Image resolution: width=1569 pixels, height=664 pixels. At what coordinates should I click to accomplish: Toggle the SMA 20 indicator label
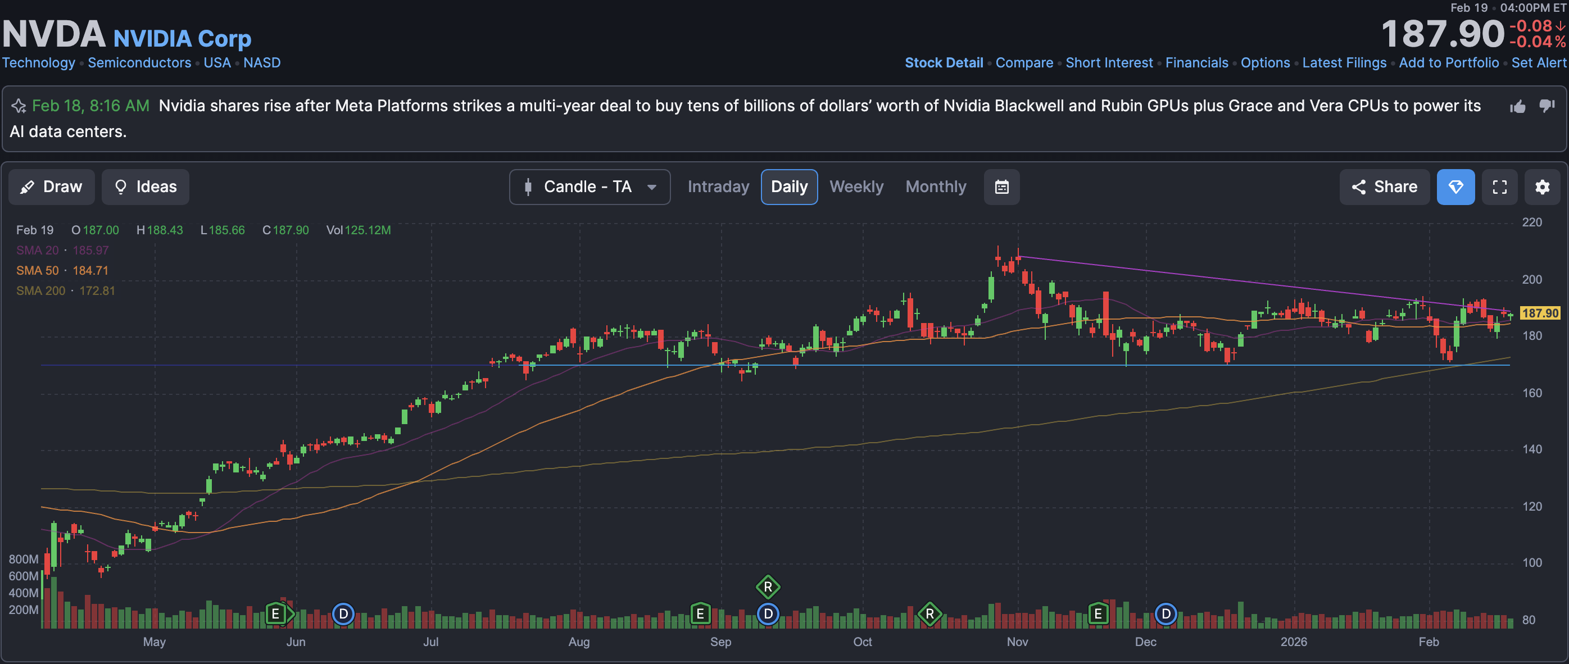click(38, 250)
